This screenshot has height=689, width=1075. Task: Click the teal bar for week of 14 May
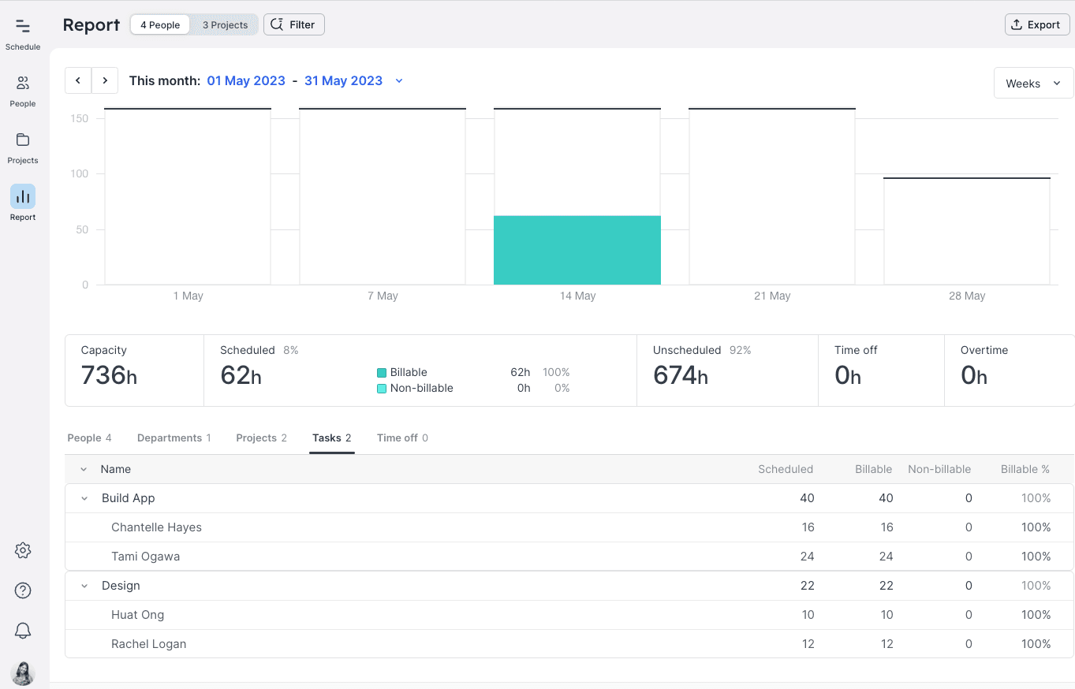tap(577, 249)
